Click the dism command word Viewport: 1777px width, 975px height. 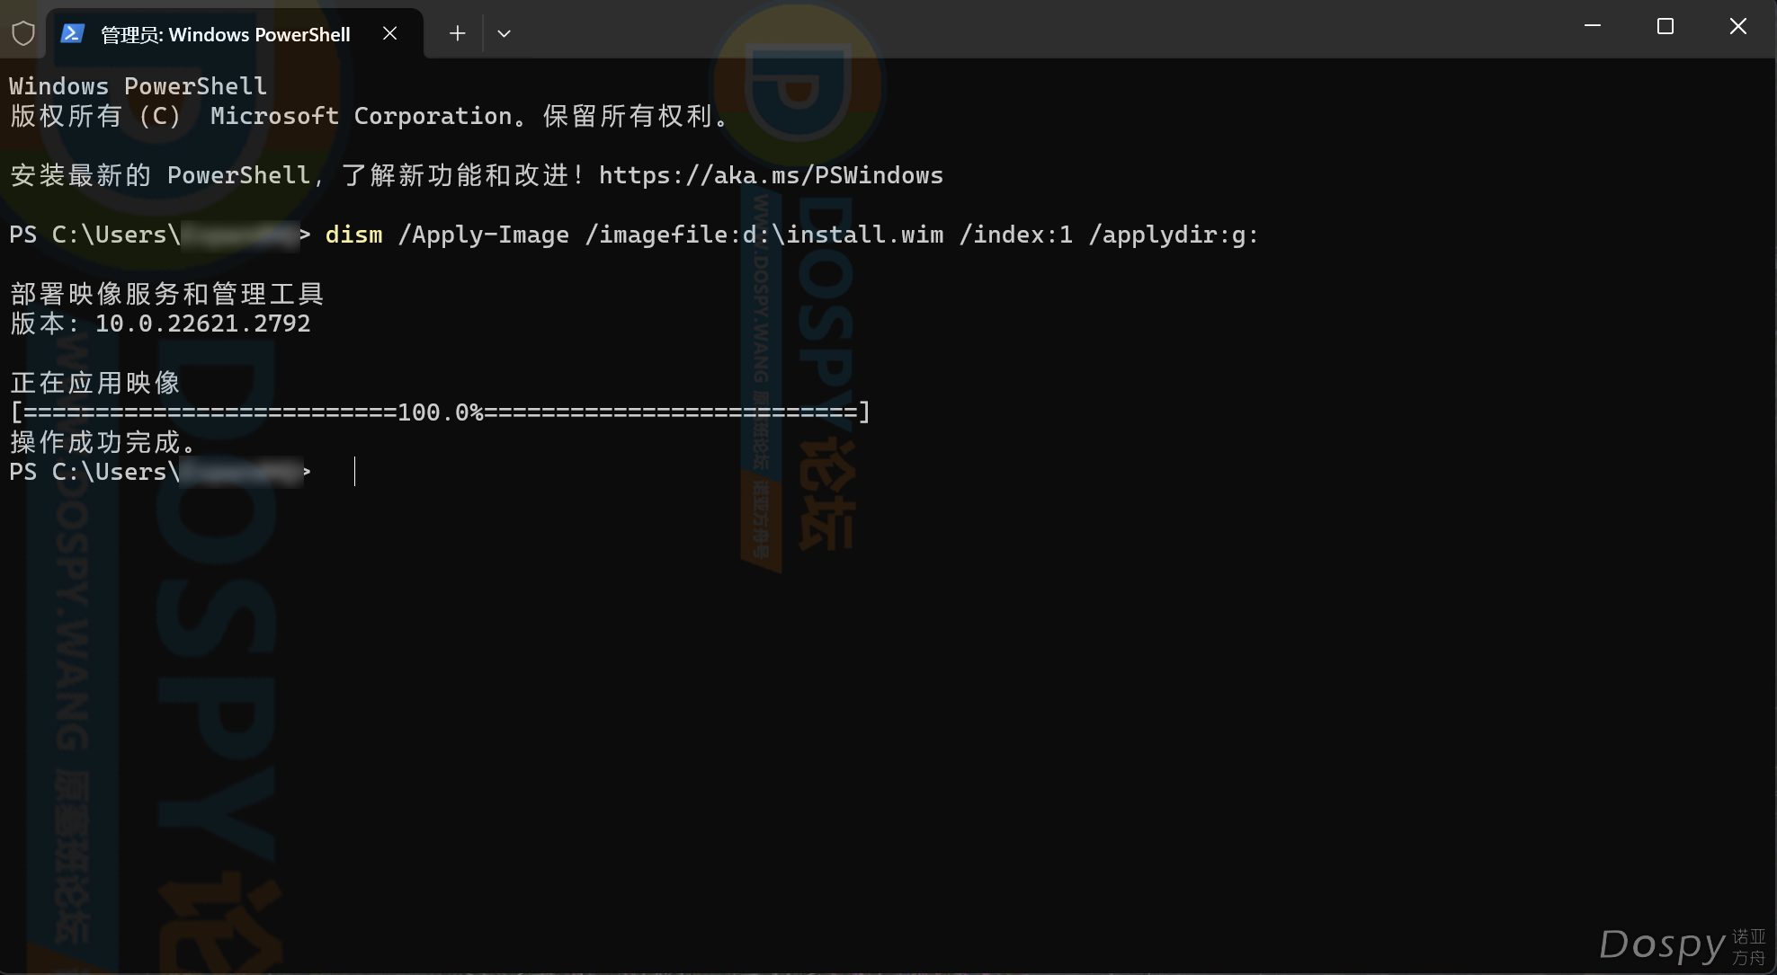[x=353, y=235]
